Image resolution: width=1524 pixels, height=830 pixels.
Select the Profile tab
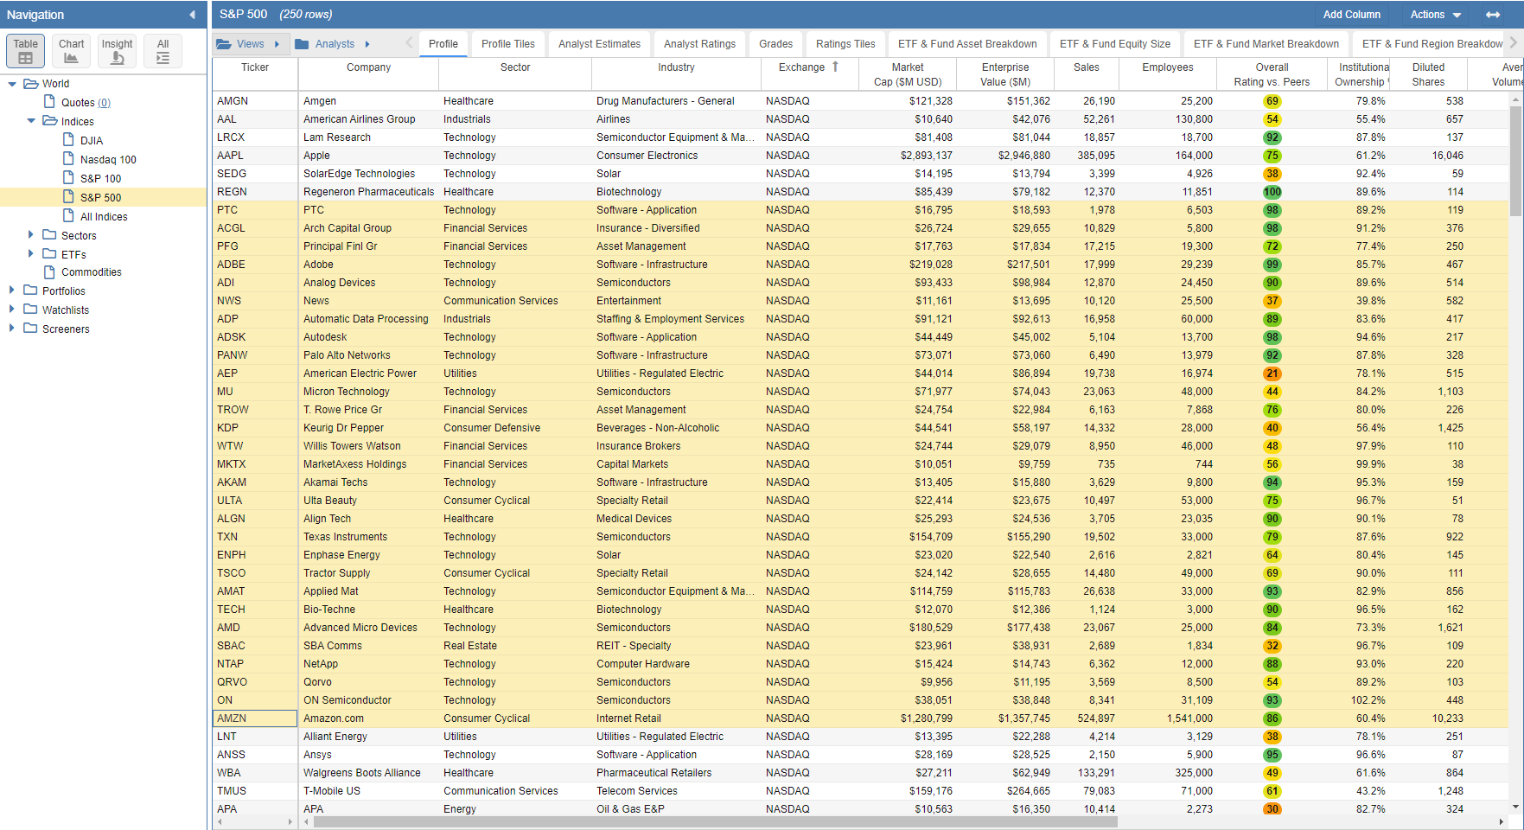[443, 44]
